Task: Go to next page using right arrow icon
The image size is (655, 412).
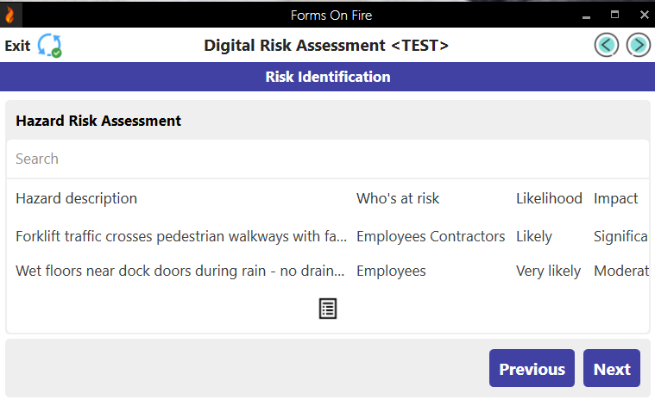Action: pyautogui.click(x=639, y=45)
